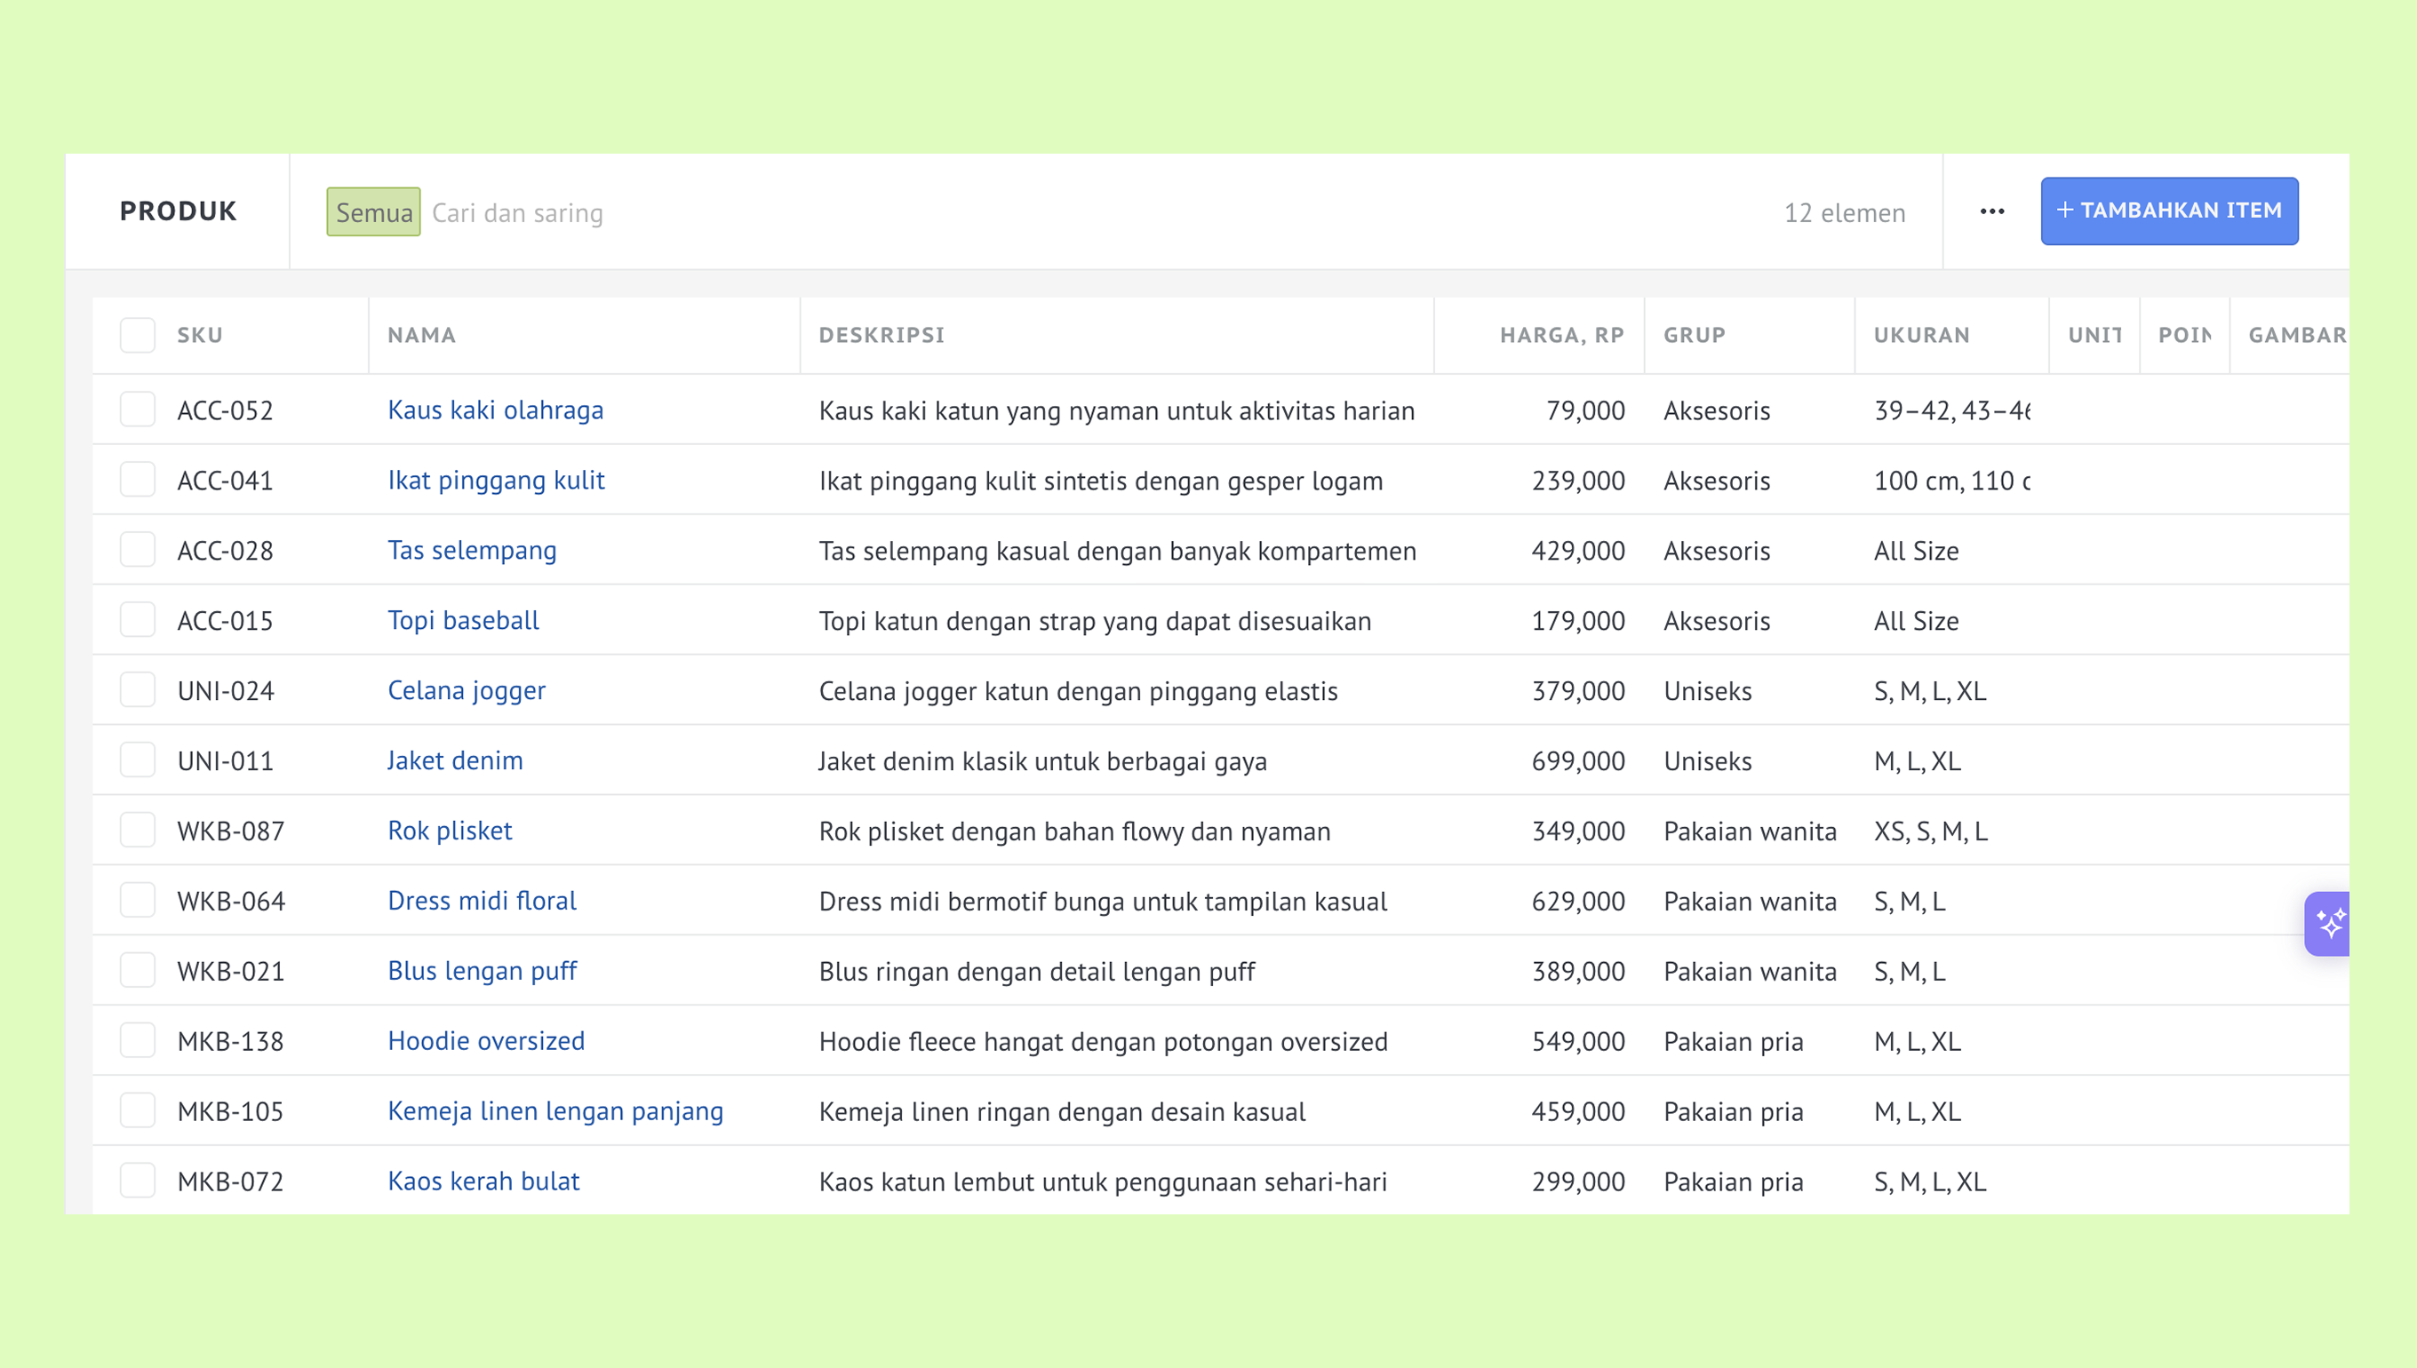Select the Produk section title

click(x=179, y=211)
